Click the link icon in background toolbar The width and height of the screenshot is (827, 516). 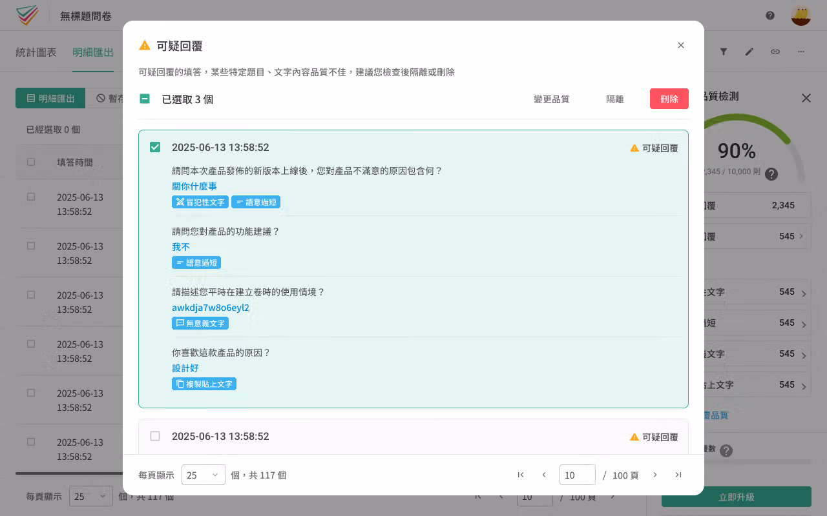click(x=775, y=52)
